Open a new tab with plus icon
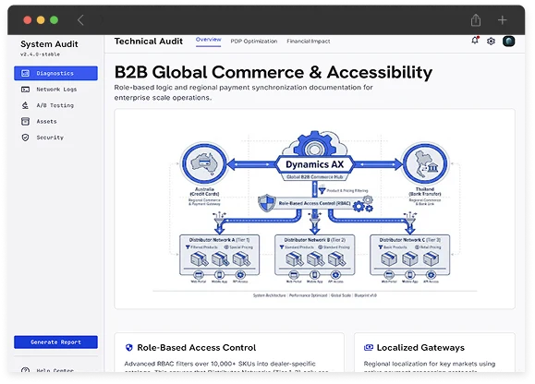Image resolution: width=535 pixels, height=384 pixels. (x=502, y=20)
